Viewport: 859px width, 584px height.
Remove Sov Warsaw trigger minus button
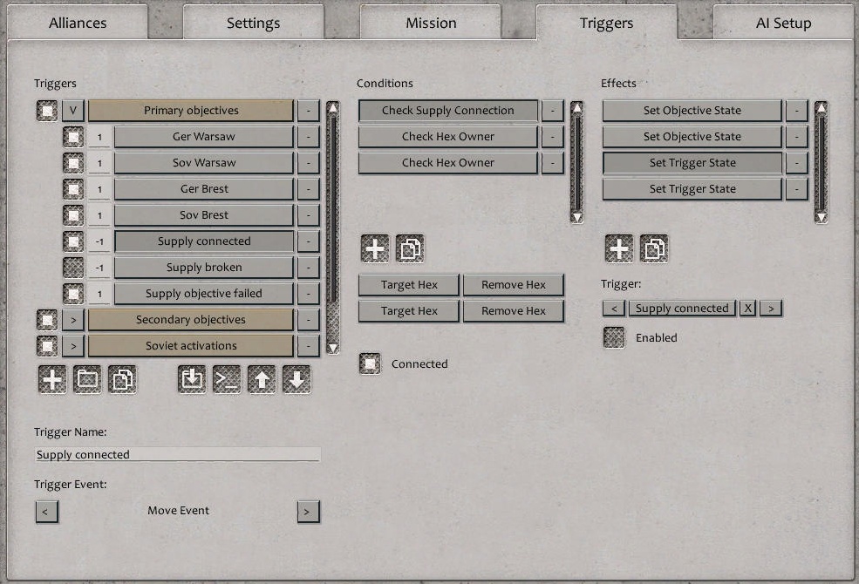(x=309, y=163)
